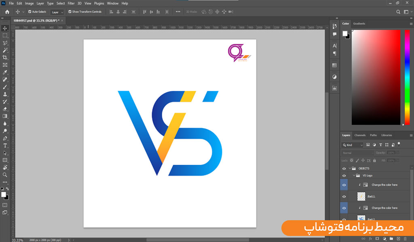
Task: Select the Lasso tool
Action: [x=5, y=43]
